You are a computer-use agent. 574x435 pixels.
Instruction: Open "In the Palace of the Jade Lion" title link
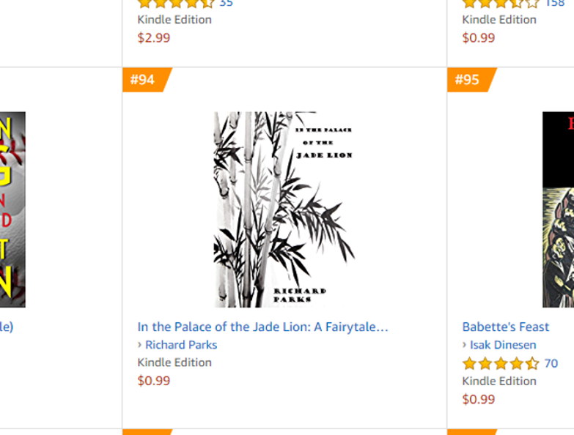262,327
